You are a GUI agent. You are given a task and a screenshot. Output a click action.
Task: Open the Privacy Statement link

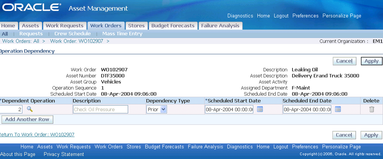pyautogui.click(x=64, y=154)
